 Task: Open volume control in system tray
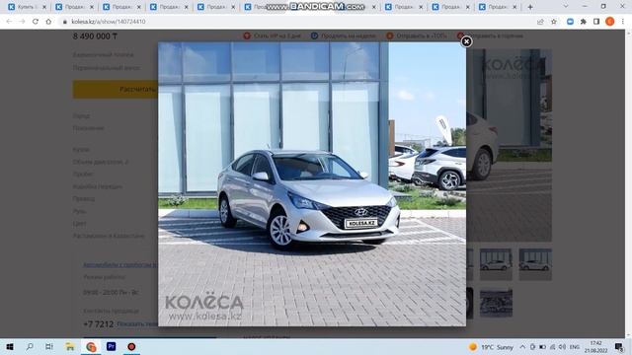click(x=562, y=347)
